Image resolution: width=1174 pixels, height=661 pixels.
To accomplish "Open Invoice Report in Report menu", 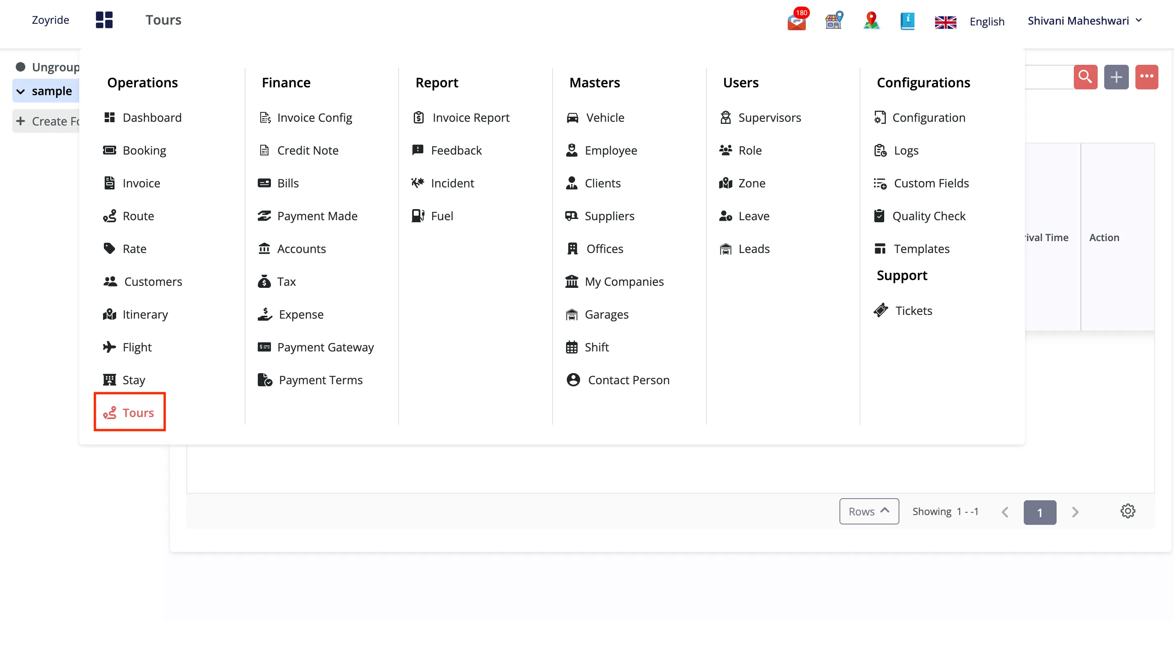I will [461, 117].
